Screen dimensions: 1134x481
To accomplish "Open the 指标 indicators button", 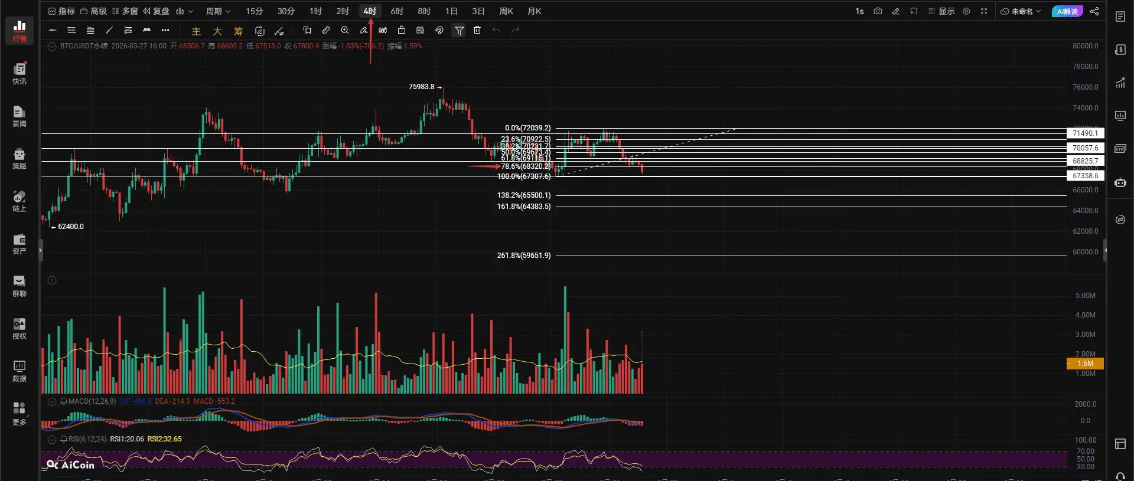I will [61, 11].
